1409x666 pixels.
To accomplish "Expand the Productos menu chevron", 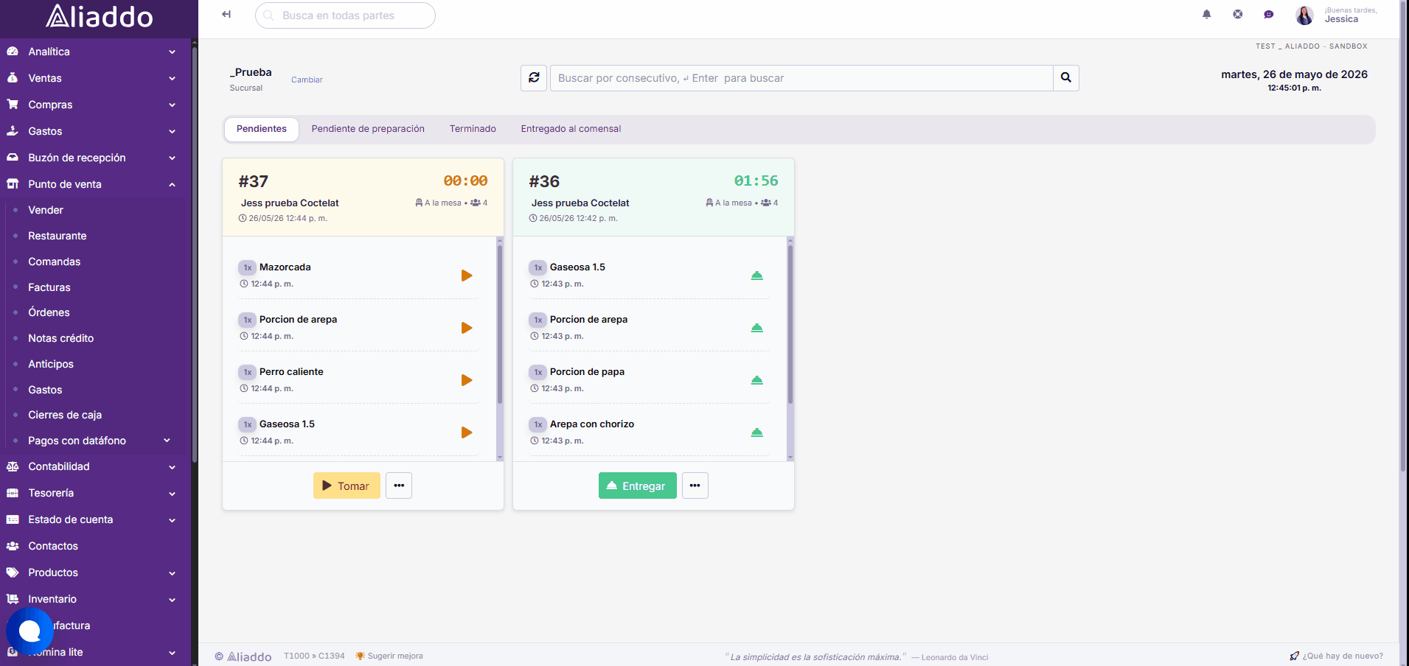I will 172,572.
